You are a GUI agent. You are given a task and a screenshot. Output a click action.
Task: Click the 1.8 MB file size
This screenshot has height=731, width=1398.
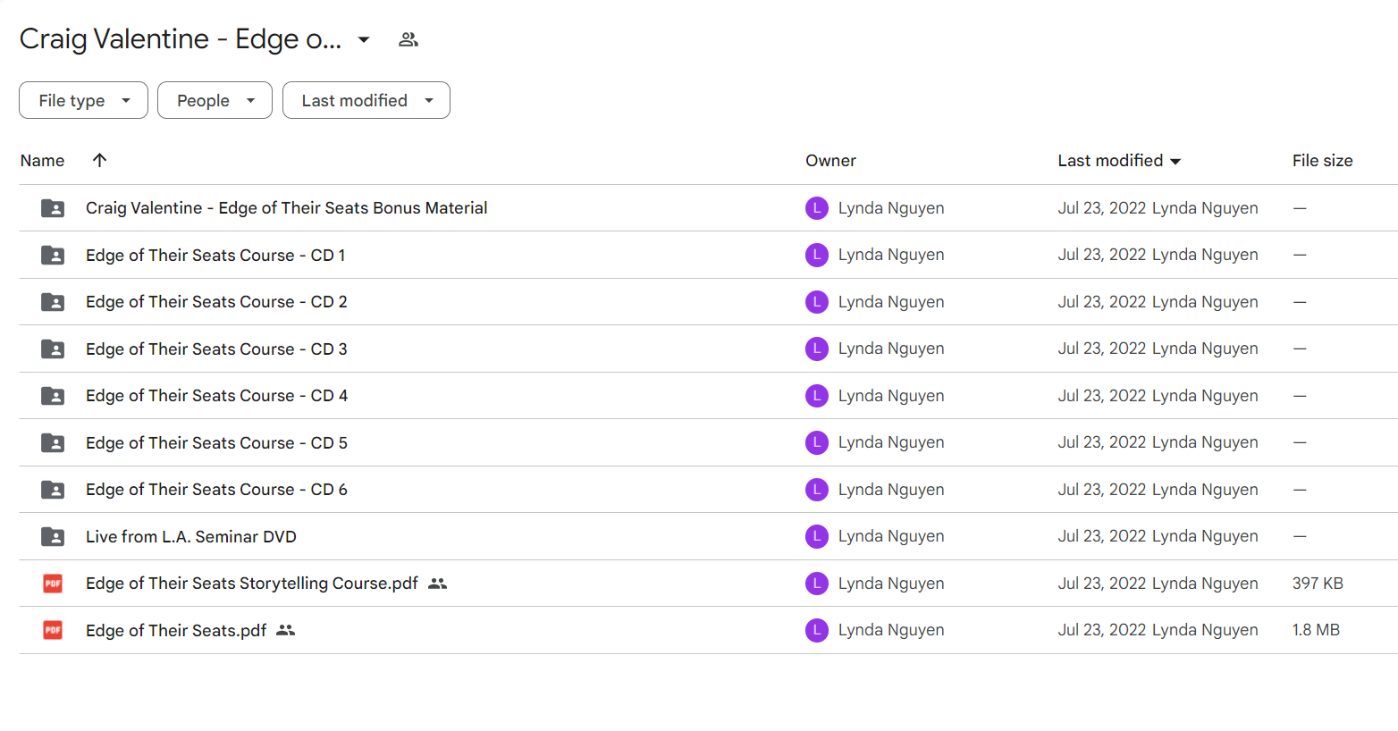tap(1316, 630)
